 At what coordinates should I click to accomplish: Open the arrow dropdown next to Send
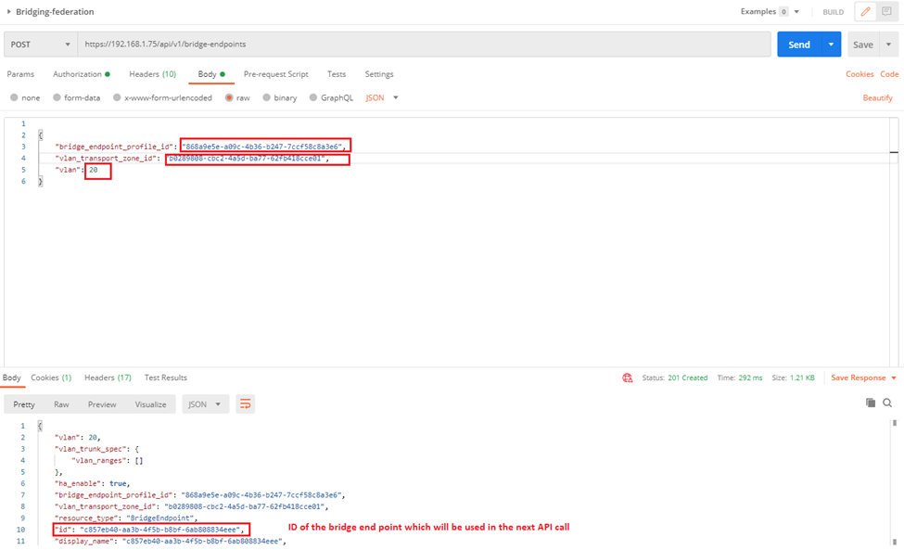coord(831,45)
